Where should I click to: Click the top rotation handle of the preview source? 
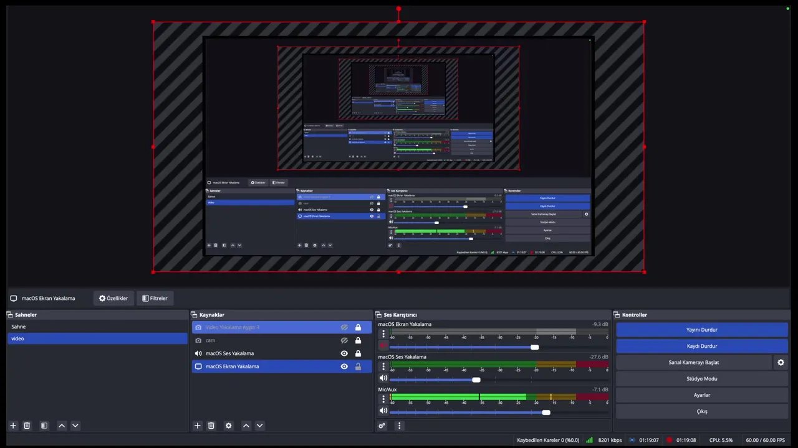pos(398,9)
